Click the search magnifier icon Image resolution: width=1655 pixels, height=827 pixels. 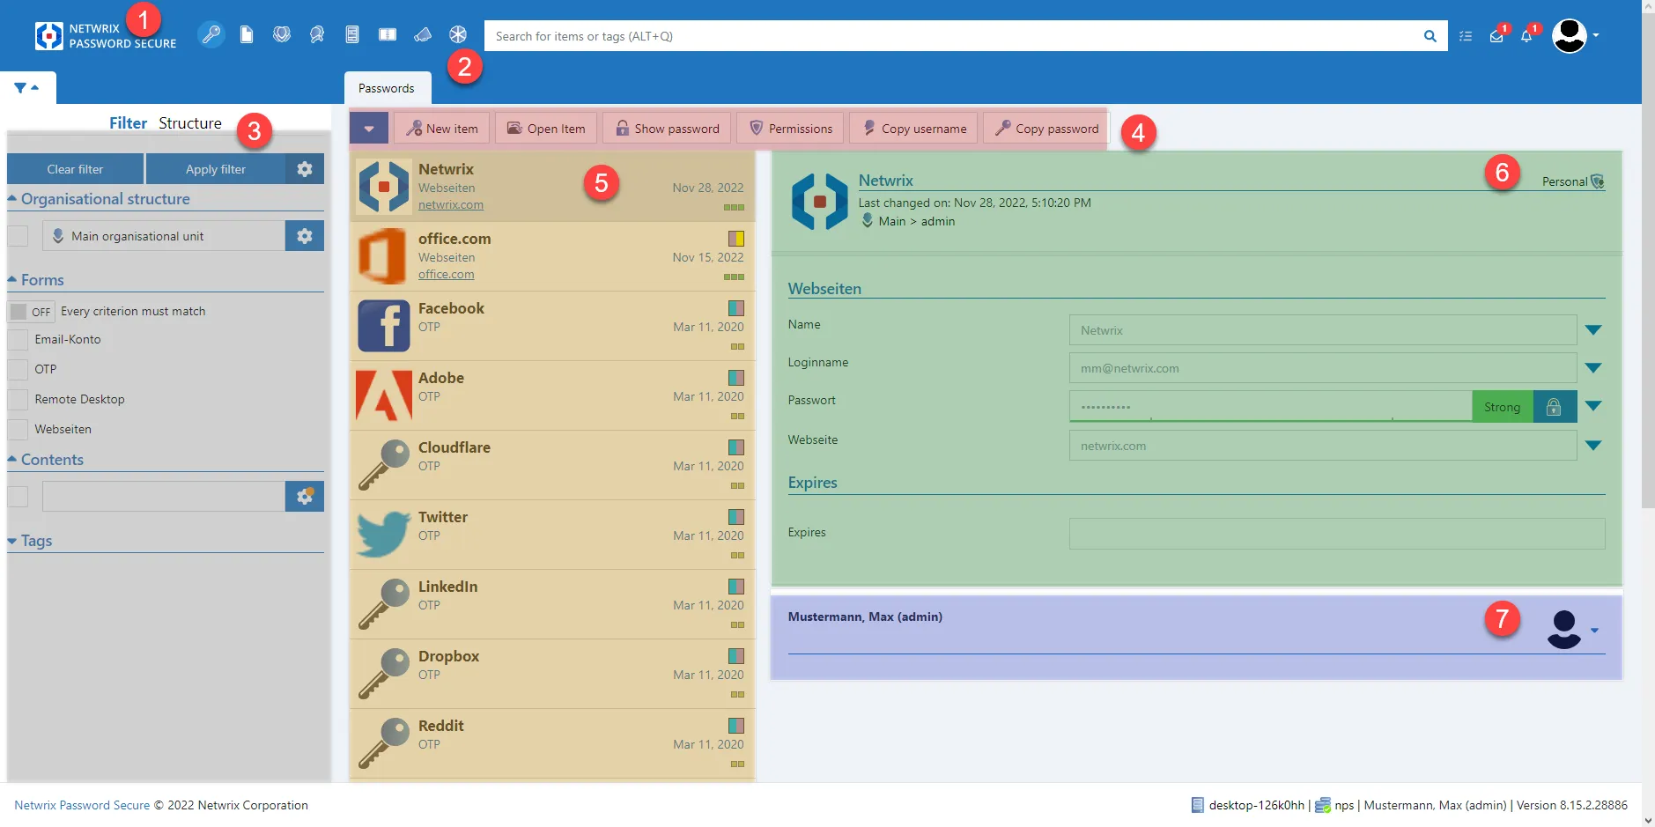pos(1430,36)
